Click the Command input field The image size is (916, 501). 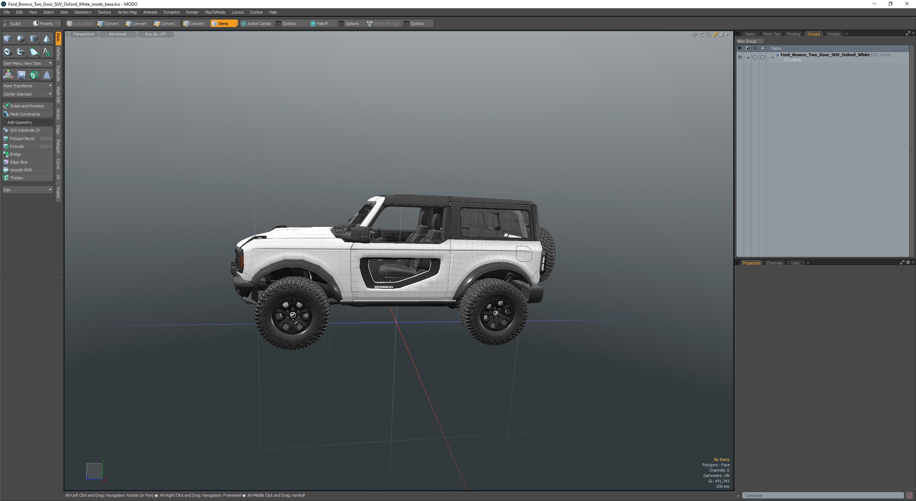point(823,496)
